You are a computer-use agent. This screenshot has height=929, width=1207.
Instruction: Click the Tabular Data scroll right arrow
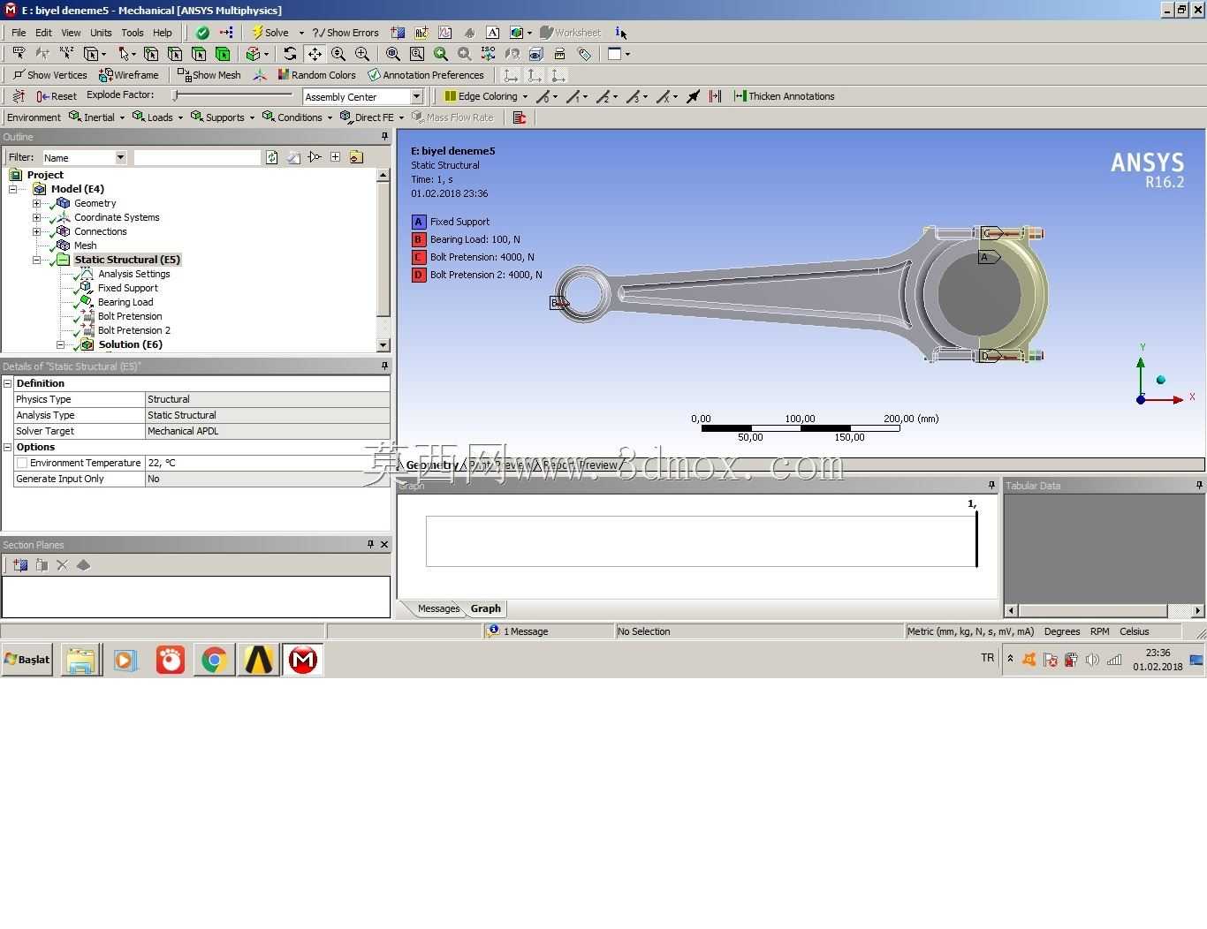point(1198,610)
